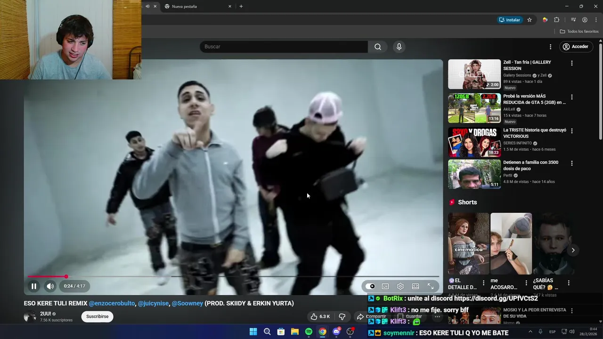Click the YouTube search magnifier button

pyautogui.click(x=378, y=47)
